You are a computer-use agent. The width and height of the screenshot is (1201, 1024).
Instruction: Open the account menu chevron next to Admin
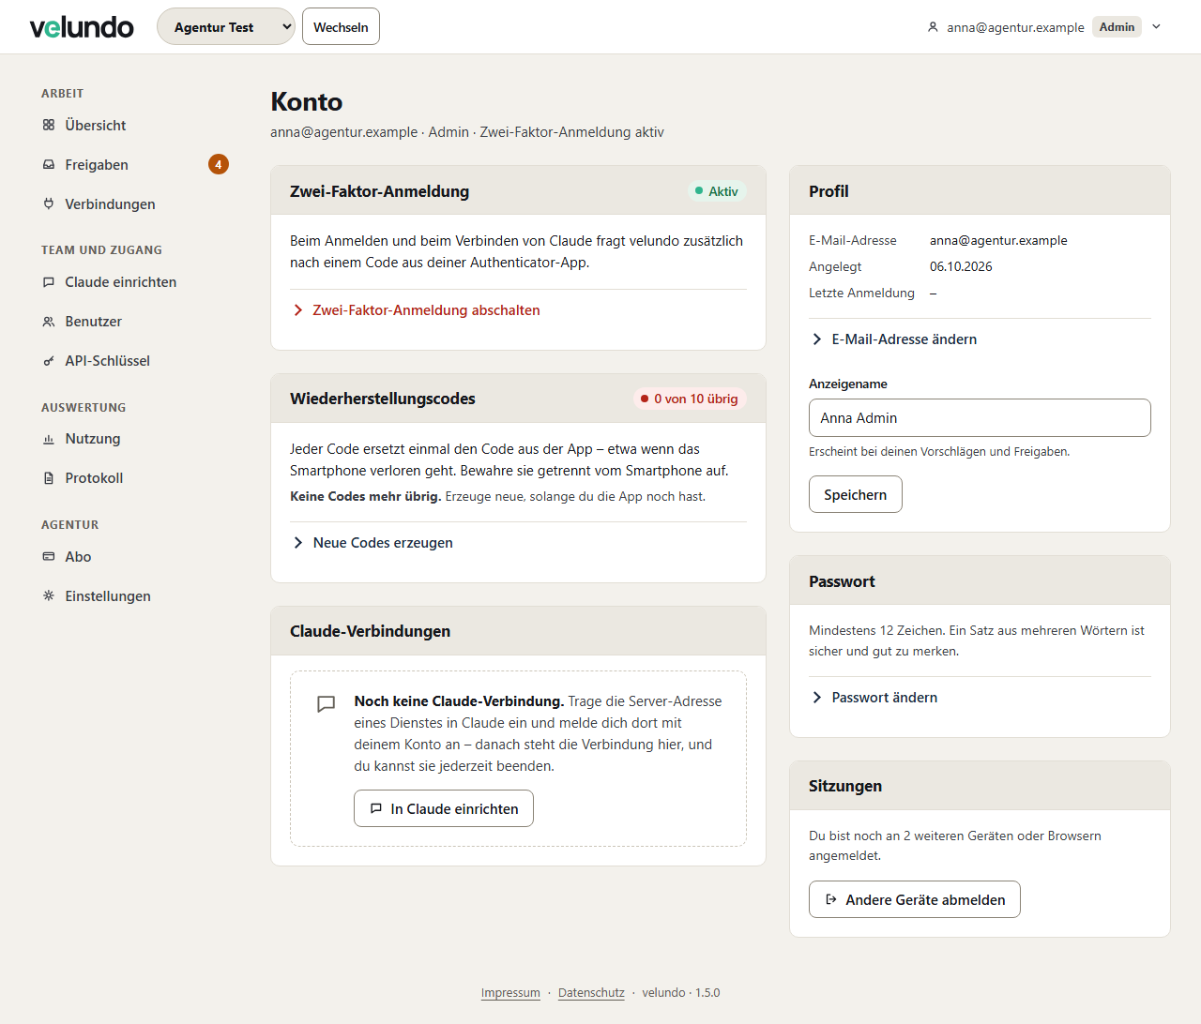(1157, 26)
